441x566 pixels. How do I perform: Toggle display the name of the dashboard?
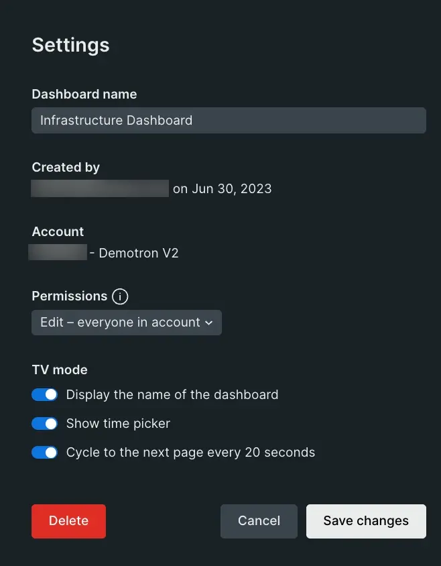[x=45, y=395]
